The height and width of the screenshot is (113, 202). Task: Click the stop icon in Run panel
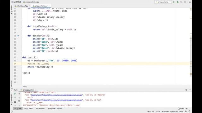15,98
